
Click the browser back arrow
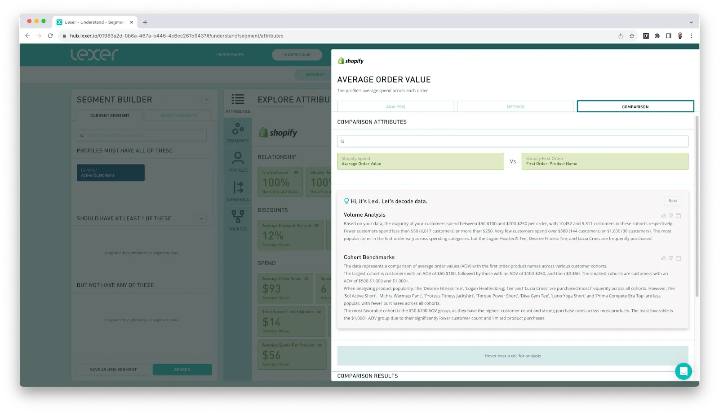point(27,36)
